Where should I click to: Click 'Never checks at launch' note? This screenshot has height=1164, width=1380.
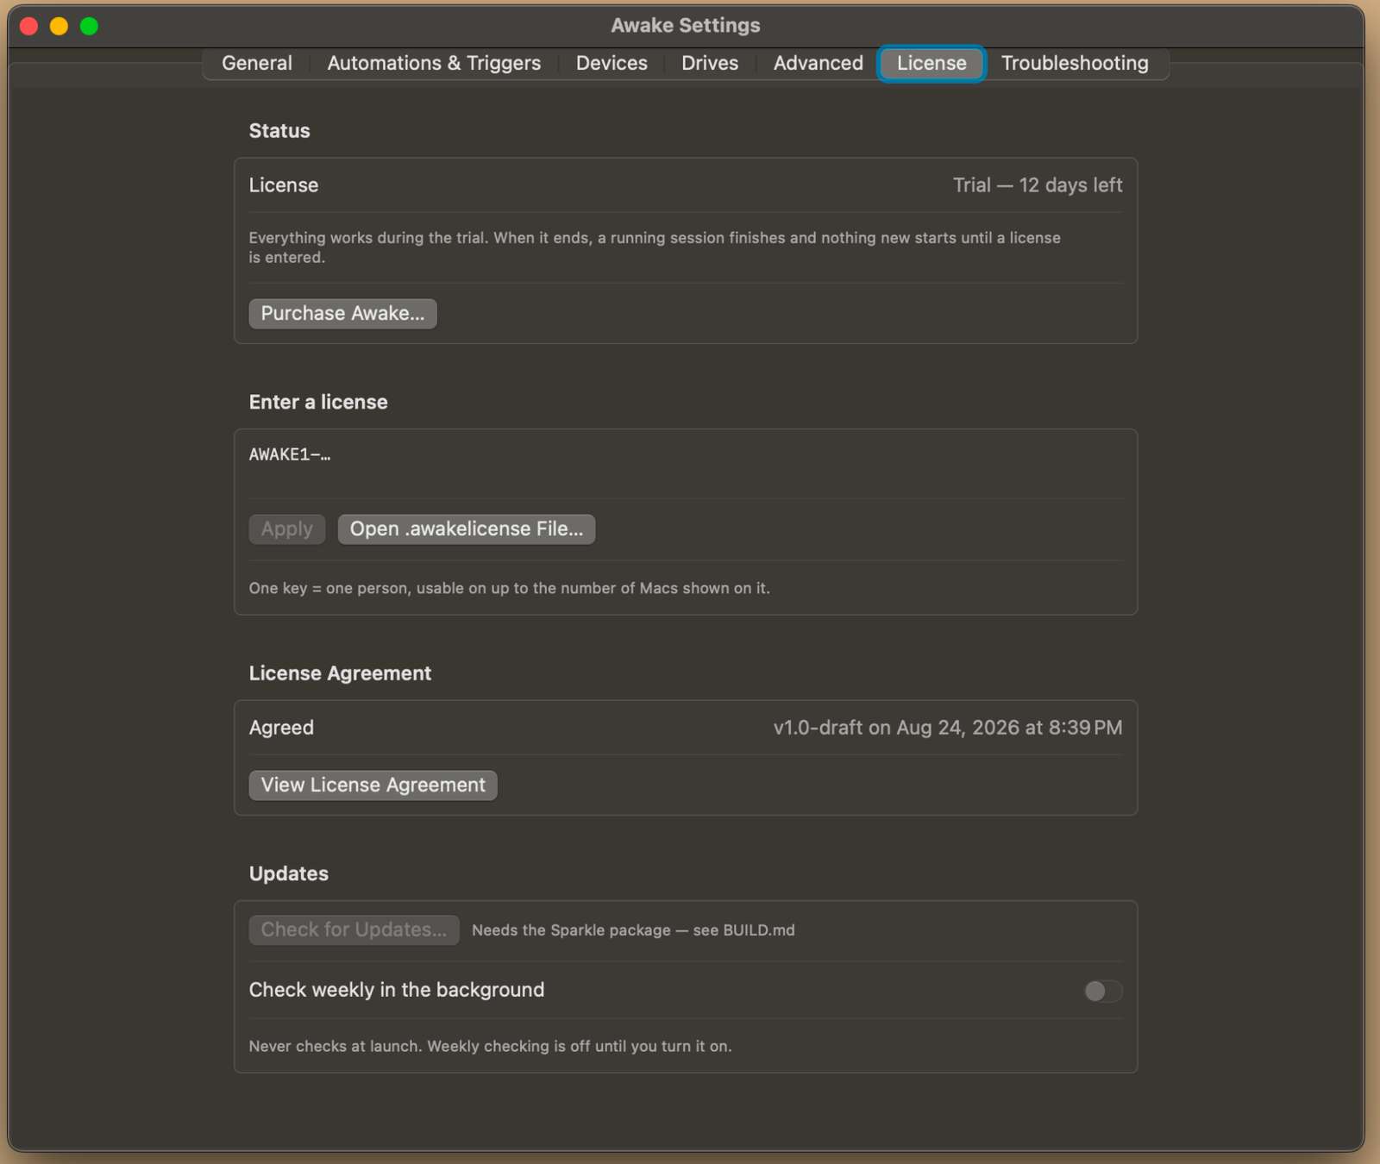[x=490, y=1046]
